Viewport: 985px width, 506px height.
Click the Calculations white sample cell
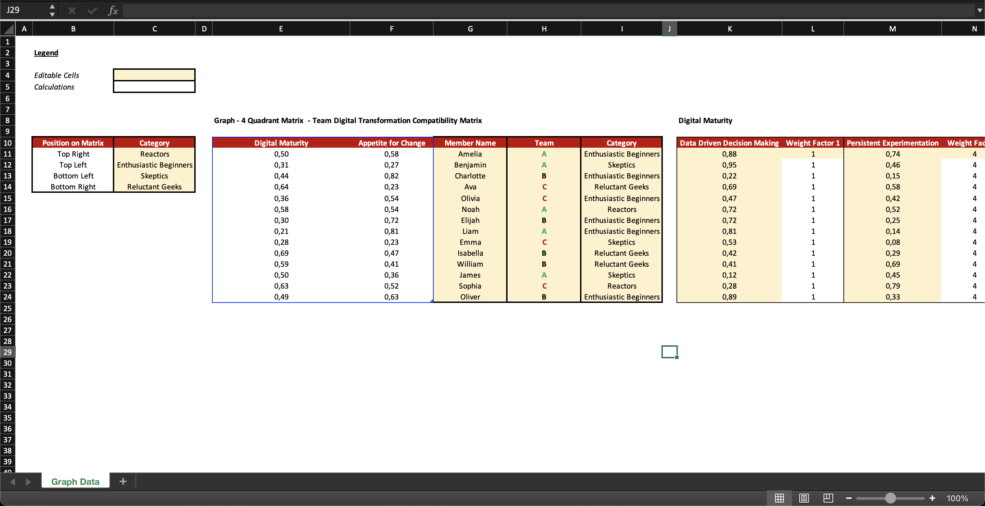tap(154, 87)
